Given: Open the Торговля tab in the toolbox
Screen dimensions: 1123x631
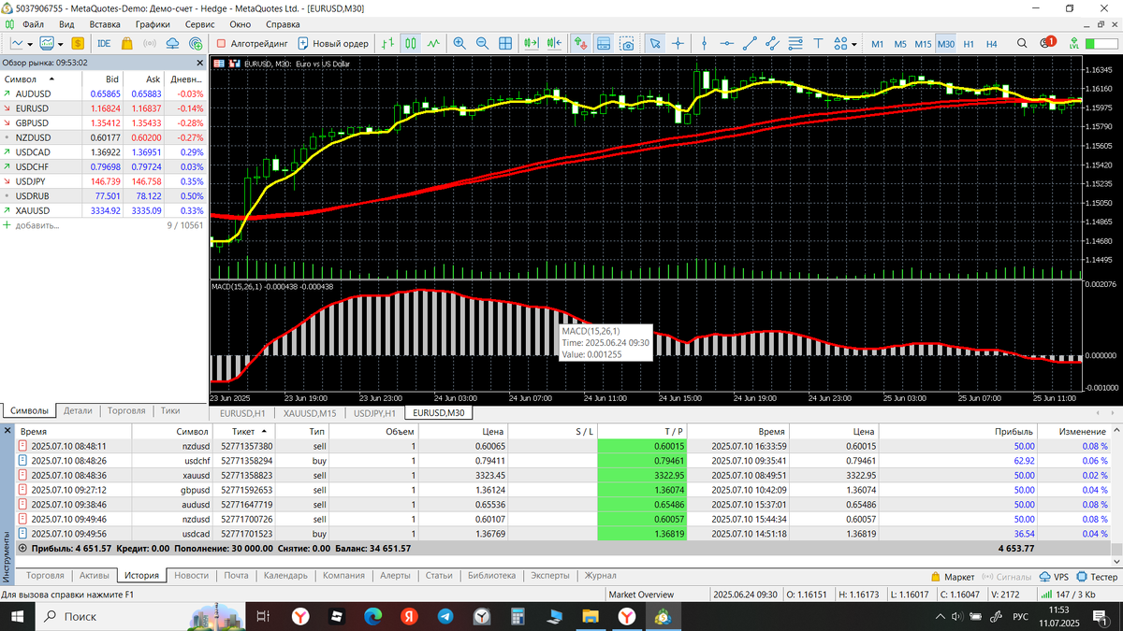Looking at the screenshot, I should pos(45,575).
